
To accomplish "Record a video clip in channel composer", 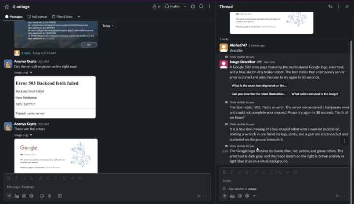I will (42, 196).
